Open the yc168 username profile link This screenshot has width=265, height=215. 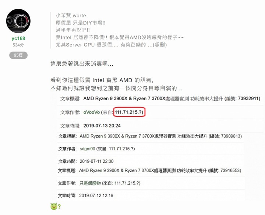(x=18, y=38)
